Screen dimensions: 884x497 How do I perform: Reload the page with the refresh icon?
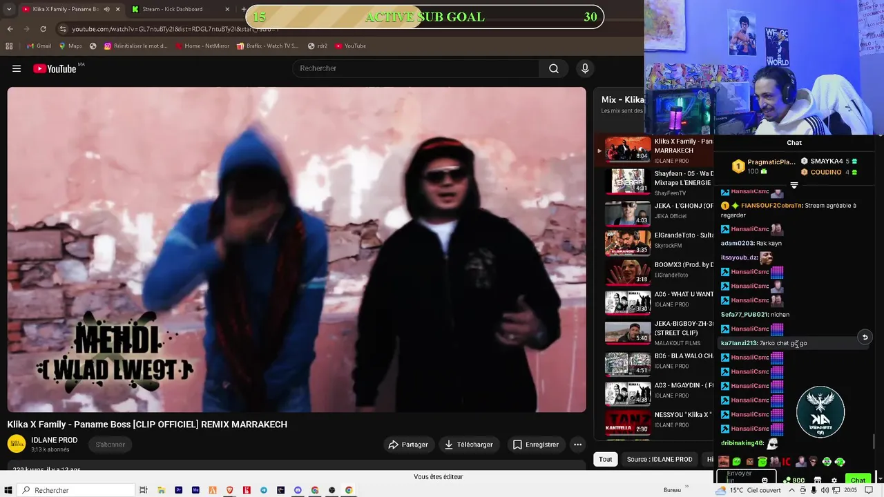(x=44, y=29)
